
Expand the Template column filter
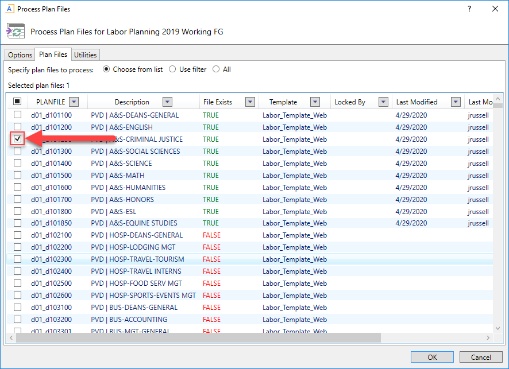tap(315, 102)
